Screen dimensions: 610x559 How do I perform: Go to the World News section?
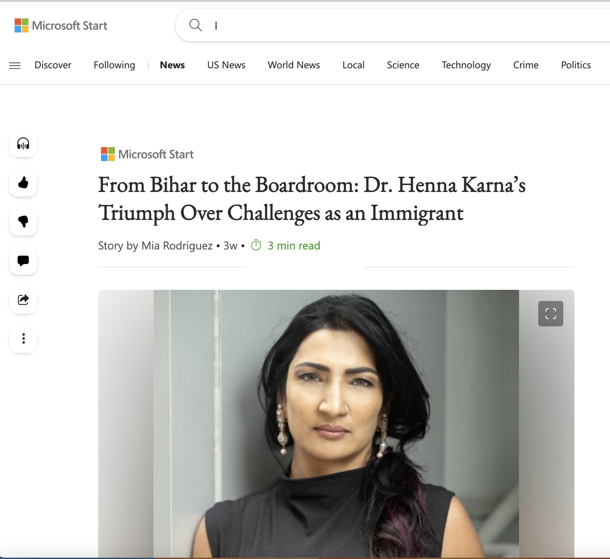(294, 65)
